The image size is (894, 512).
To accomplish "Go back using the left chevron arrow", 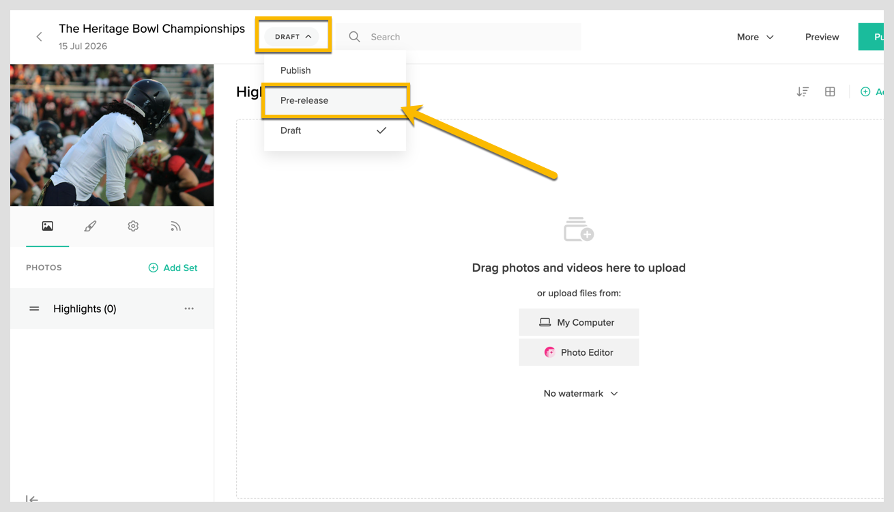I will (x=39, y=37).
